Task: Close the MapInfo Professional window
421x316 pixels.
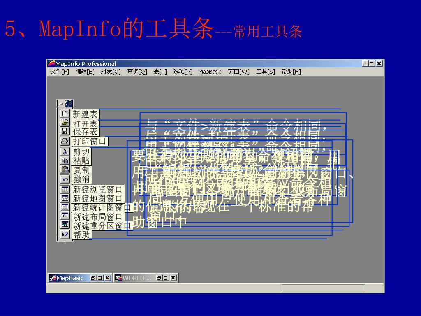Action: pos(379,64)
